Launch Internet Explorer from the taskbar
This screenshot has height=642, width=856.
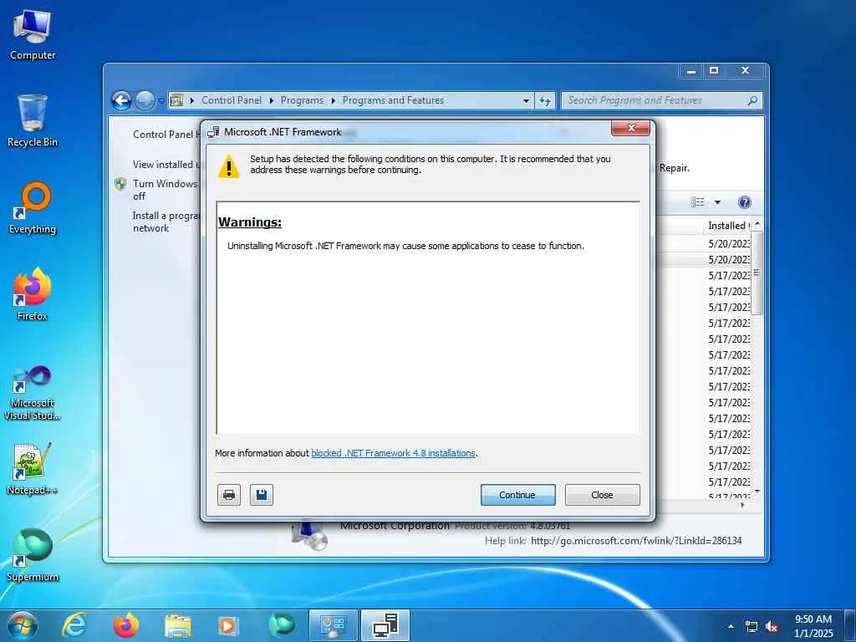74,625
